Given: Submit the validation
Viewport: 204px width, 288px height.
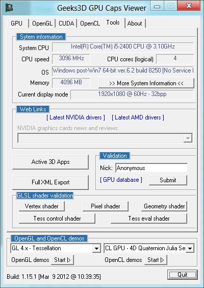Looking at the screenshot, I should pos(168,180).
